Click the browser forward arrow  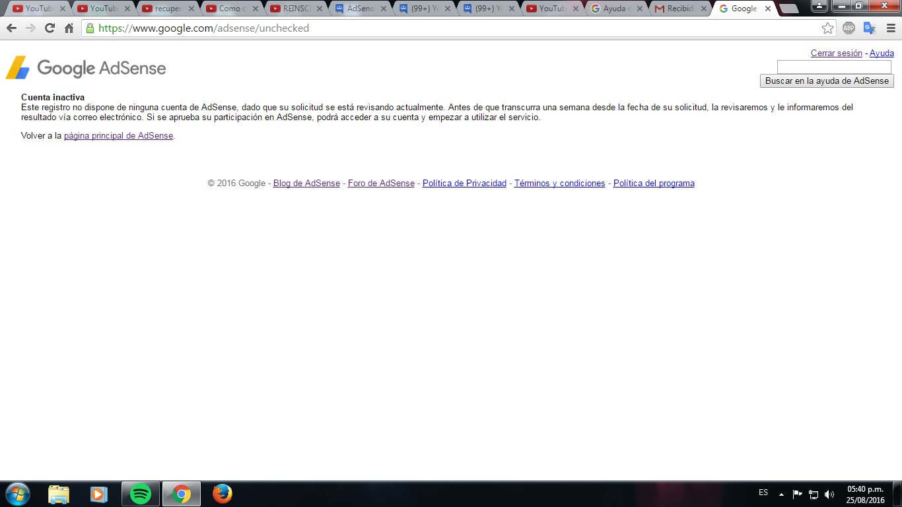pos(30,28)
